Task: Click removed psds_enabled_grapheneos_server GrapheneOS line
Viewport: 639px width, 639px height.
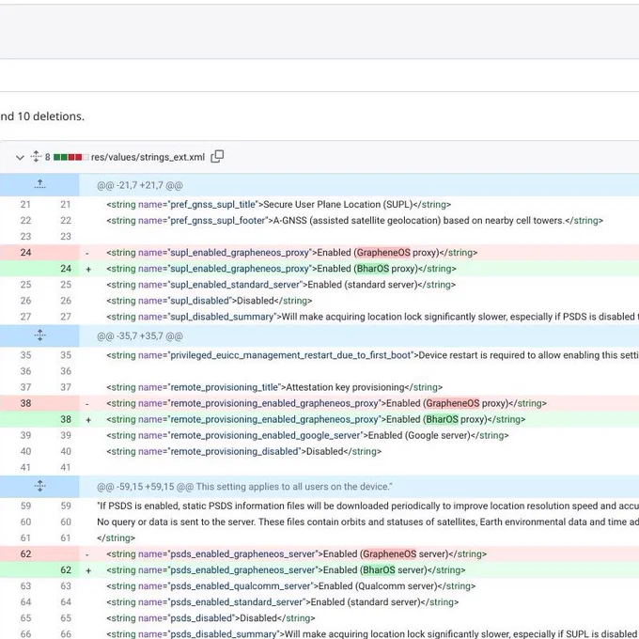Action: (x=296, y=554)
